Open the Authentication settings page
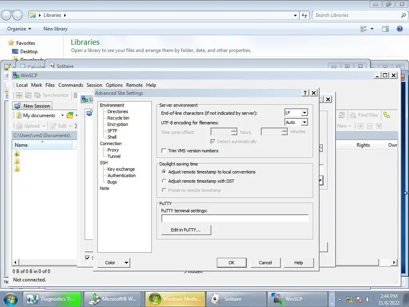 [x=121, y=175]
